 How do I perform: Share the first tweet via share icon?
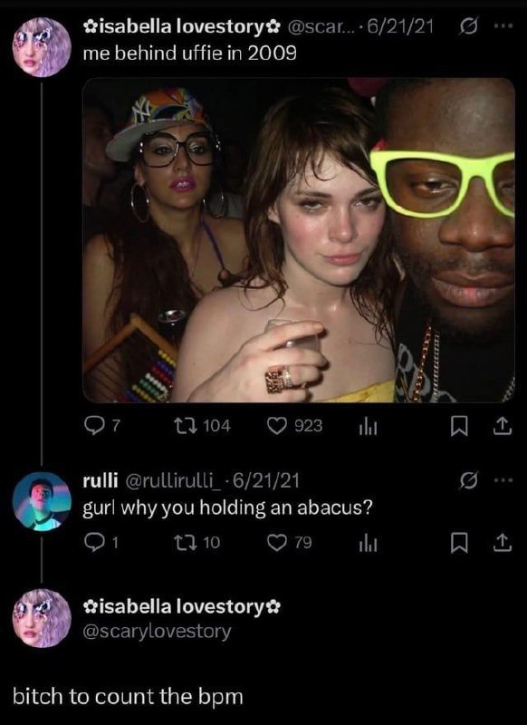pos(502,427)
